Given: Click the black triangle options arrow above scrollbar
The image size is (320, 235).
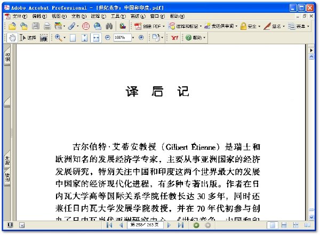Looking at the screenshot, I should 311,50.
